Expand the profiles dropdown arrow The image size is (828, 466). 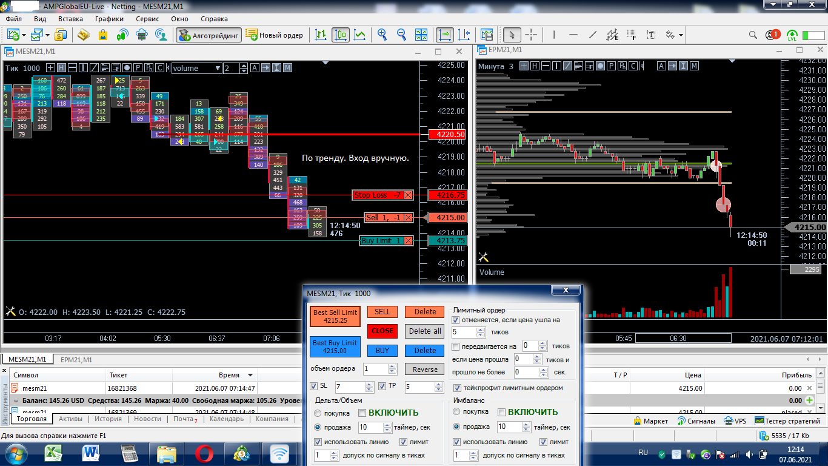coord(47,35)
